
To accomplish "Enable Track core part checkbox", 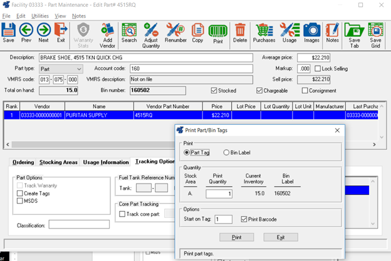I will (x=122, y=214).
